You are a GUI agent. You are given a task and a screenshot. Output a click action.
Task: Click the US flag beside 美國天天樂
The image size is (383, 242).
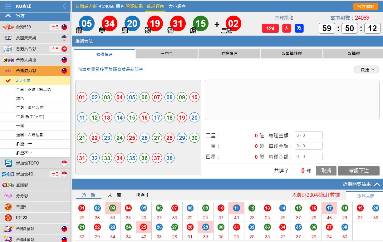[64, 38]
